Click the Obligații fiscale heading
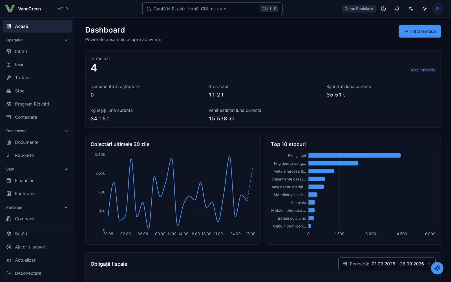The width and height of the screenshot is (451, 282). click(109, 264)
